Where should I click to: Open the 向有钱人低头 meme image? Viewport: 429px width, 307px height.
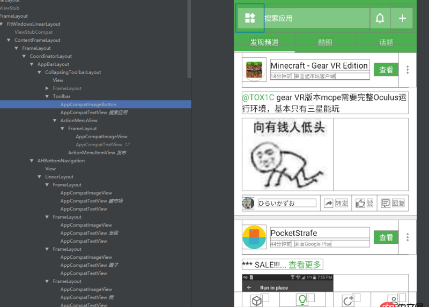[287, 154]
